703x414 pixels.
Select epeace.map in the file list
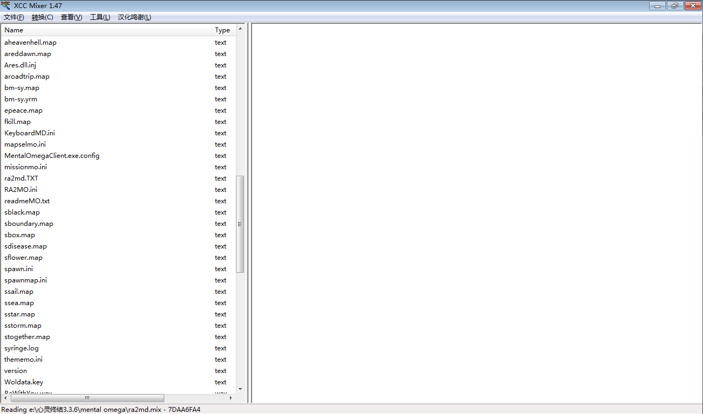click(x=23, y=111)
